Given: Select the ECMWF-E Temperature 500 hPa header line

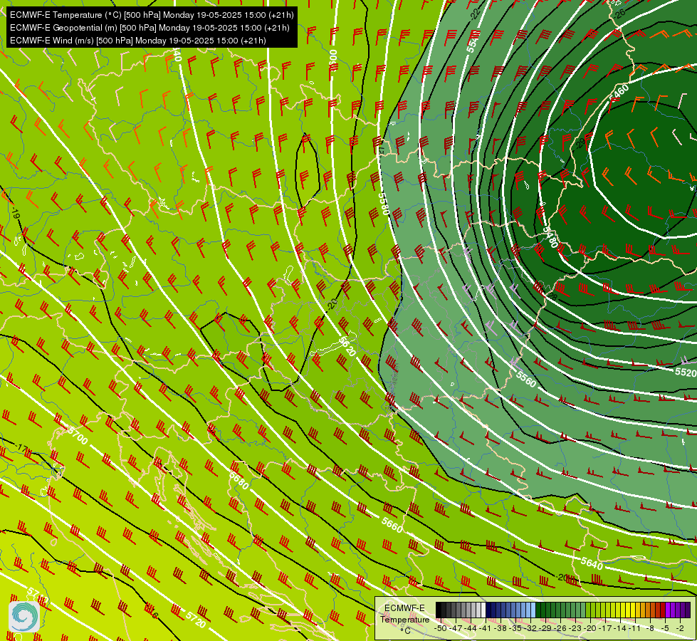Looking at the screenshot, I should [x=152, y=15].
